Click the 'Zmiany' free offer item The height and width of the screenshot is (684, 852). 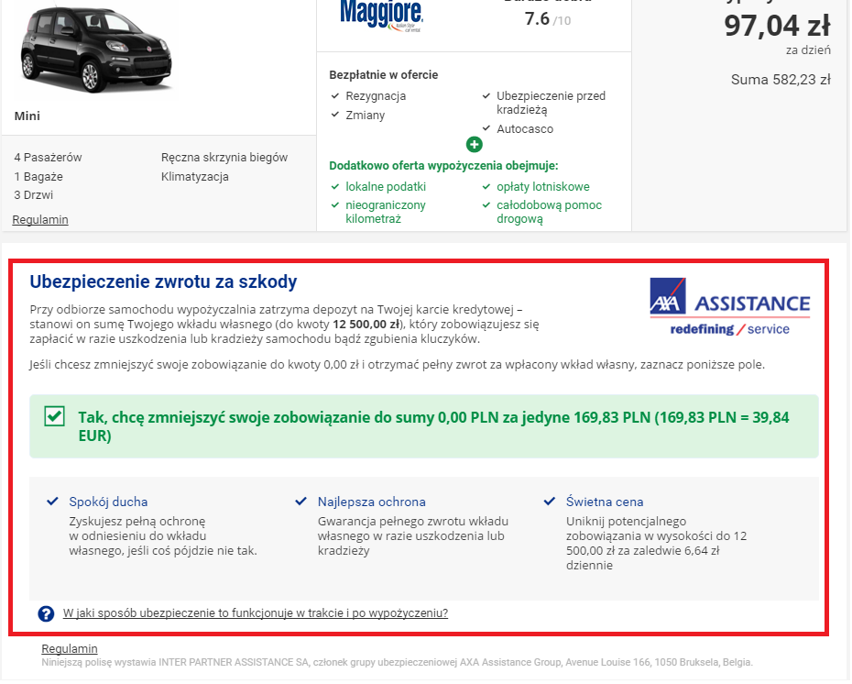click(x=366, y=116)
